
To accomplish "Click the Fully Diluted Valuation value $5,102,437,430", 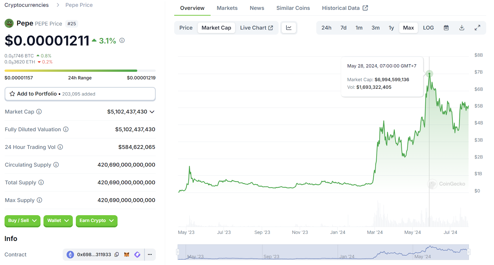I will coord(135,129).
